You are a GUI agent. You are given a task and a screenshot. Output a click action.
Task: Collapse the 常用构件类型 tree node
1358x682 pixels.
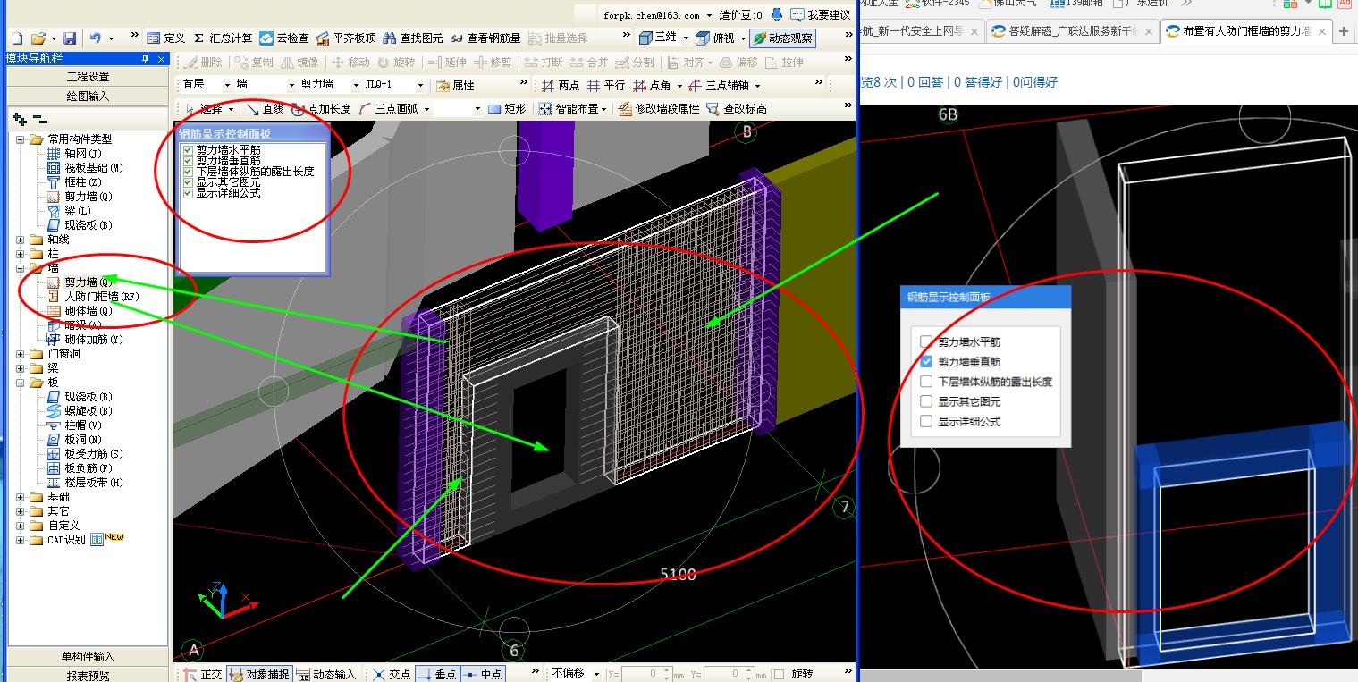pos(21,139)
